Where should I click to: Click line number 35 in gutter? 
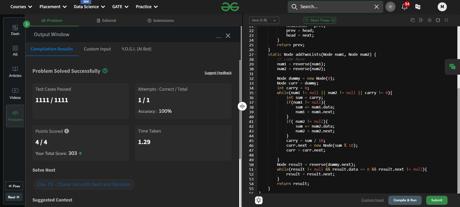[x=251, y=93]
